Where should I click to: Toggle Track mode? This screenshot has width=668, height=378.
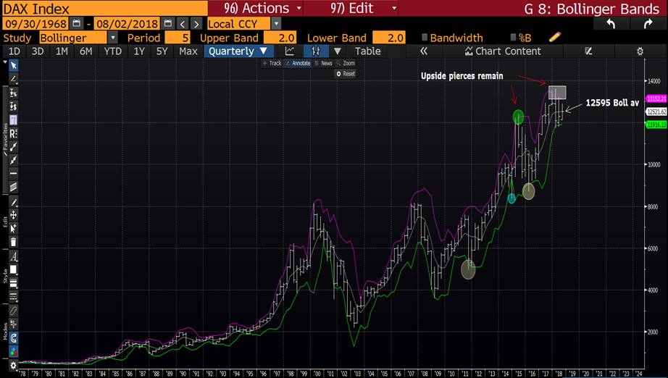[272, 63]
